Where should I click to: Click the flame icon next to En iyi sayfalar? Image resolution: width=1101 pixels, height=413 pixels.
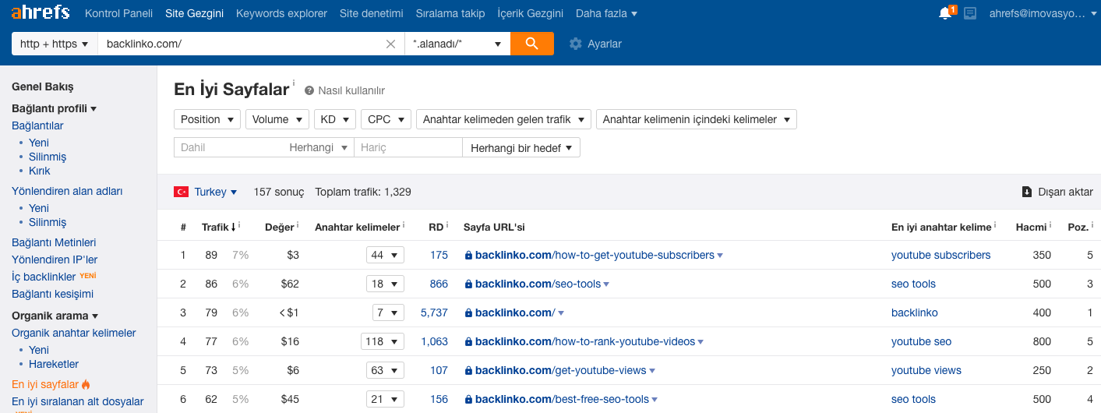click(x=86, y=384)
